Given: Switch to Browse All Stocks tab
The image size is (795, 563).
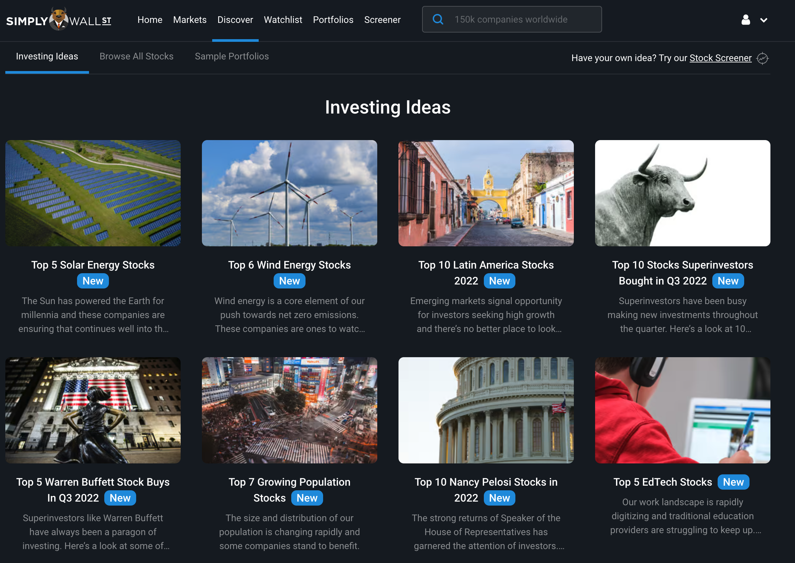Looking at the screenshot, I should point(136,56).
